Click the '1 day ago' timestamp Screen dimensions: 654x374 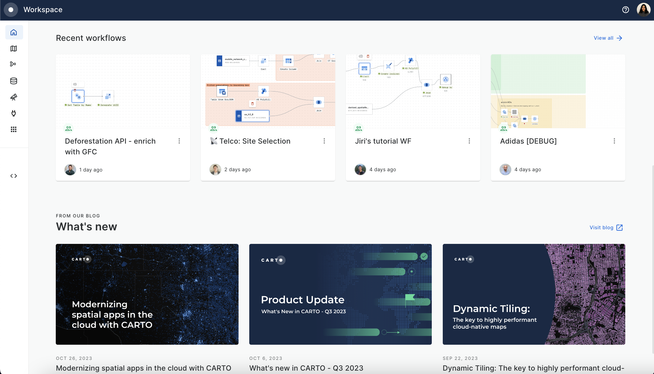point(91,170)
